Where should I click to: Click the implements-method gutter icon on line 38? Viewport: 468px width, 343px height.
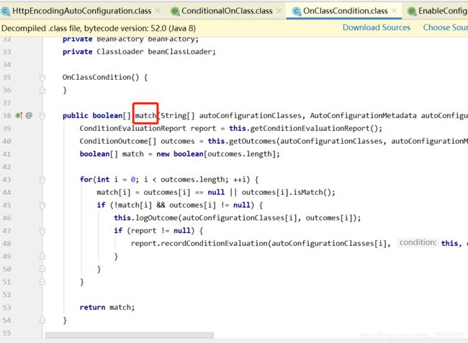(x=19, y=115)
